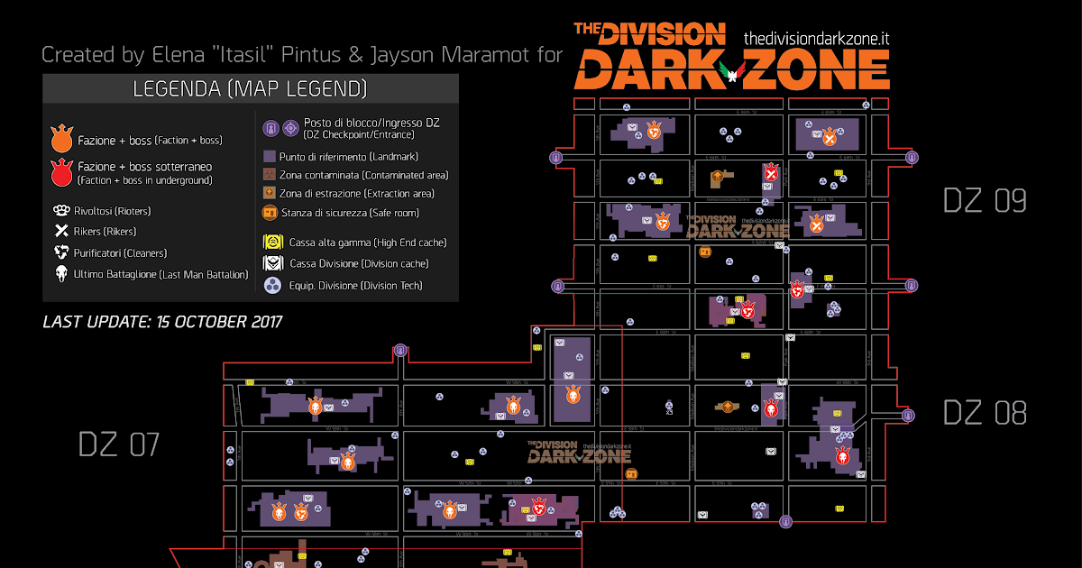This screenshot has height=568, width=1082.
Task: Click "Ultimo Battaglione (Last Man Battalion)" label
Action: click(x=161, y=275)
